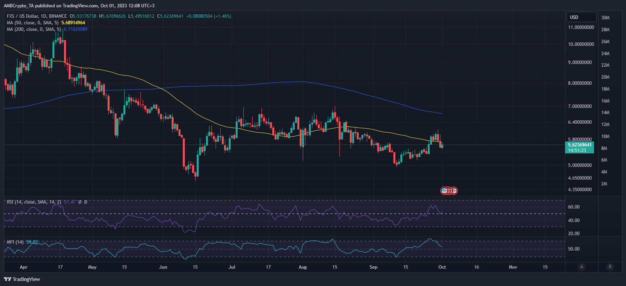626x286 pixels.
Task: Click the RSI value 51.47
Action: click(69, 202)
